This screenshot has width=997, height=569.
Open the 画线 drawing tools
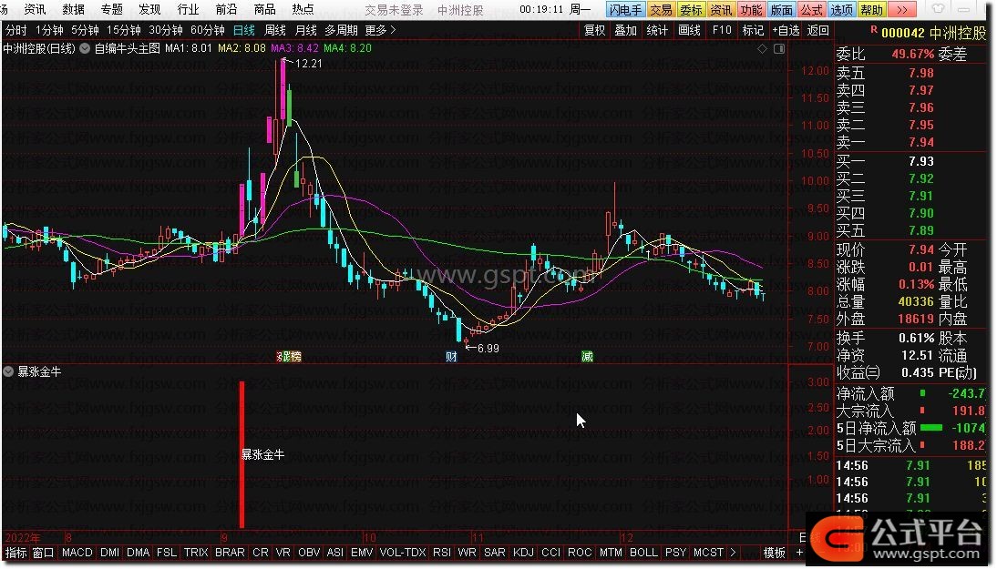coord(689,30)
